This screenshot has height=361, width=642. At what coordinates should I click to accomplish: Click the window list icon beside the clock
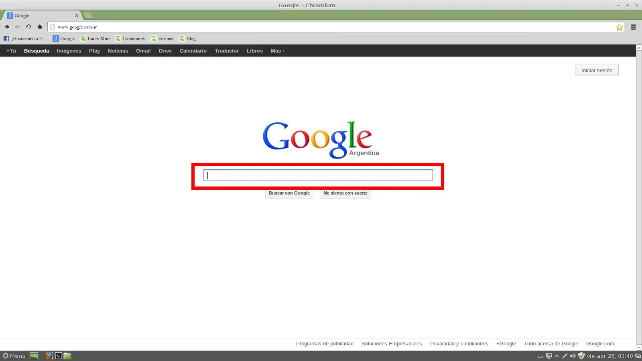coord(638,356)
